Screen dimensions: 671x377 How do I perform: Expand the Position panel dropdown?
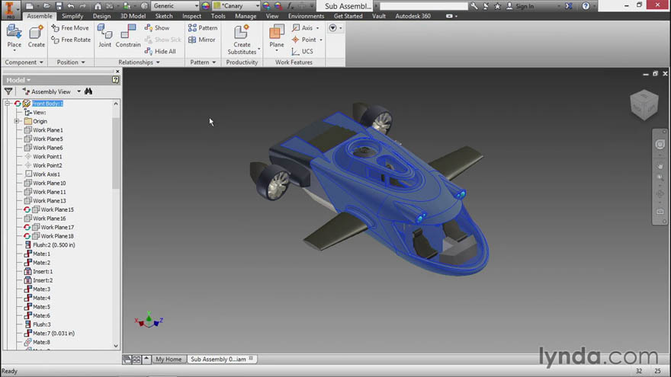click(x=71, y=62)
